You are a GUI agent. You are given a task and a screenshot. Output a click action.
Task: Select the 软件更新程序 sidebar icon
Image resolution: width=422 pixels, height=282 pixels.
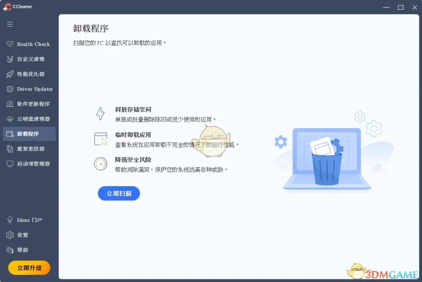coord(10,104)
